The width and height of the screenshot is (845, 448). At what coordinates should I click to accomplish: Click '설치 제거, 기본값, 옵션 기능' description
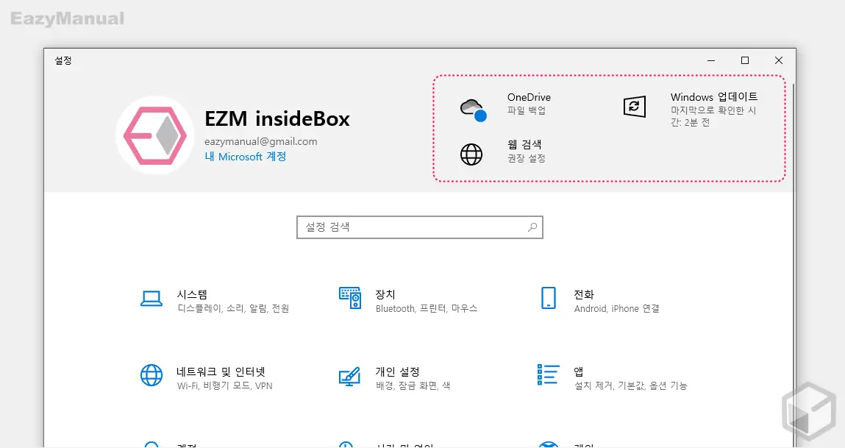[x=630, y=385]
